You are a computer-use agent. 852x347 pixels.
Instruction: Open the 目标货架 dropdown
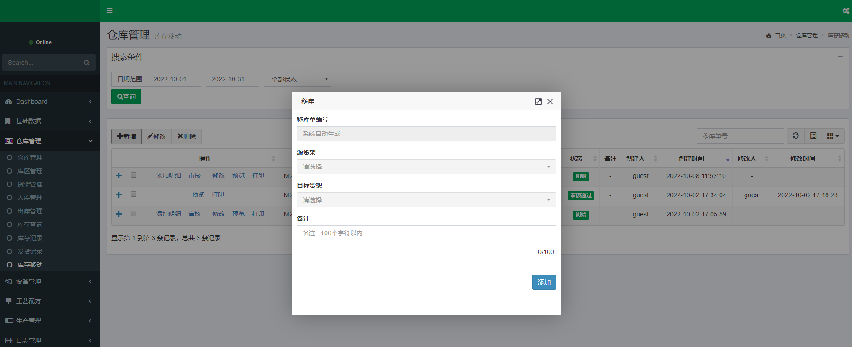click(426, 200)
